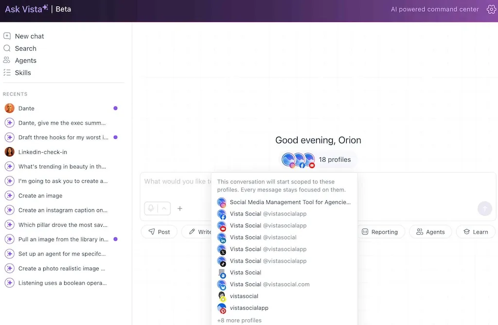Focus the 'What would you like' message field
Screen dimensions: 498x325
[177, 181]
